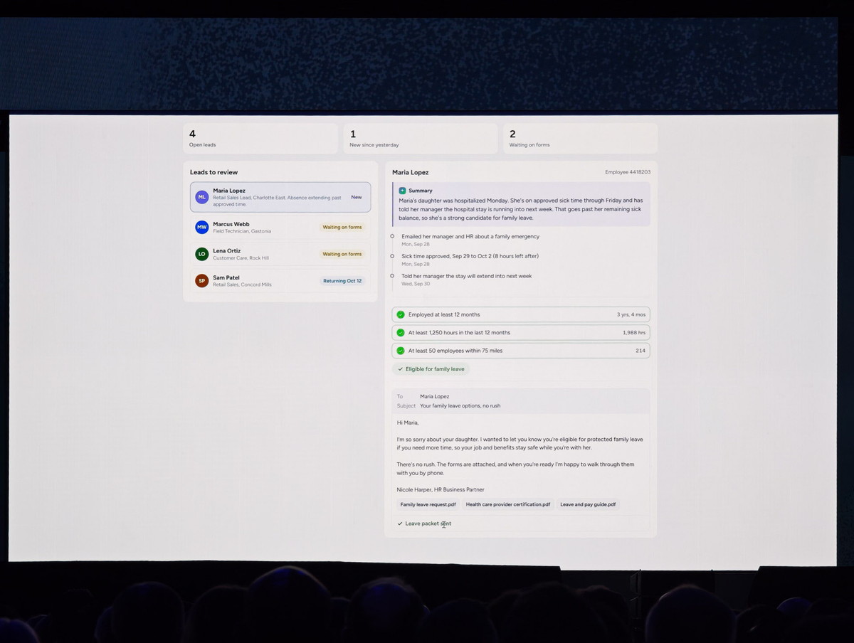The image size is (854, 643).
Task: Open Maria Lopez lead card
Action: [280, 197]
